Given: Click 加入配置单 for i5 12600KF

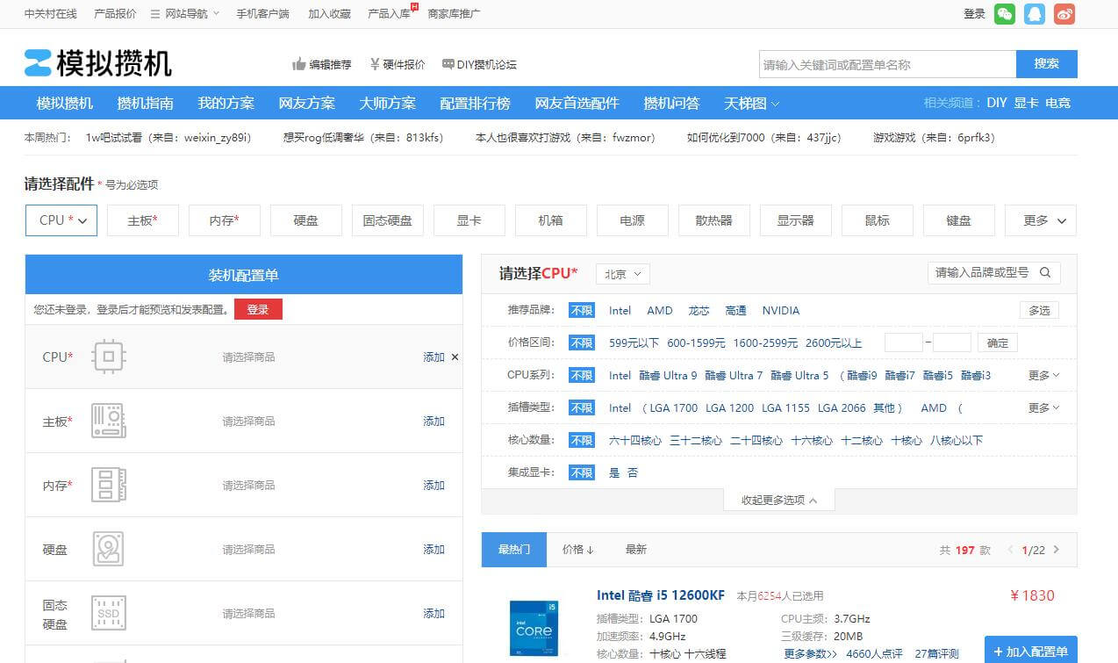Looking at the screenshot, I should click(x=1030, y=652).
